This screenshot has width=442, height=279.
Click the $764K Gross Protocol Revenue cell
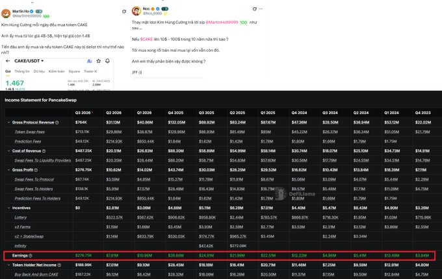pyautogui.click(x=81, y=123)
